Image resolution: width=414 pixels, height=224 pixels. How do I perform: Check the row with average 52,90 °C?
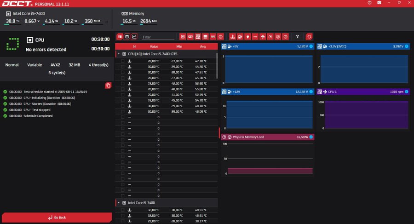[x=122, y=83]
